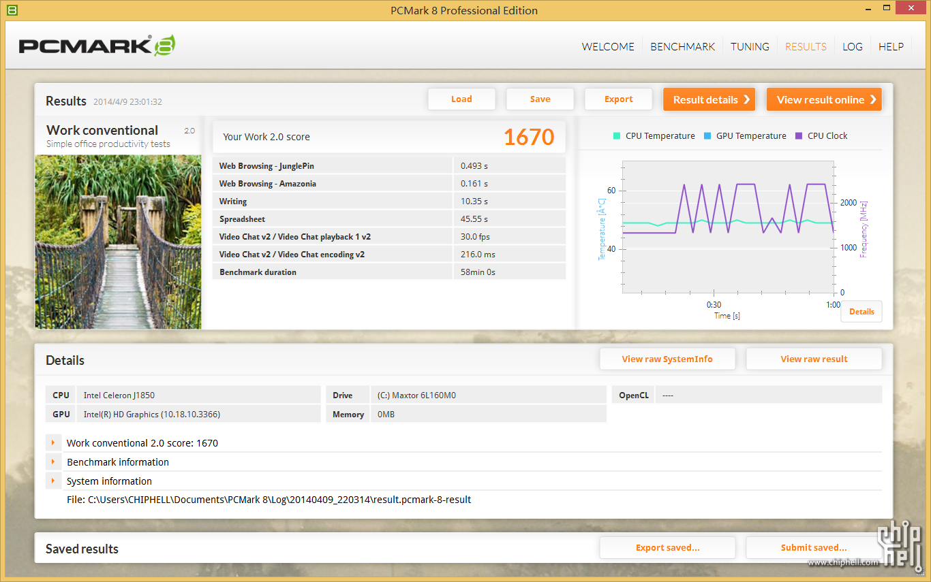Click the Export button
Viewport: 931px width, 582px height.
[x=618, y=99]
